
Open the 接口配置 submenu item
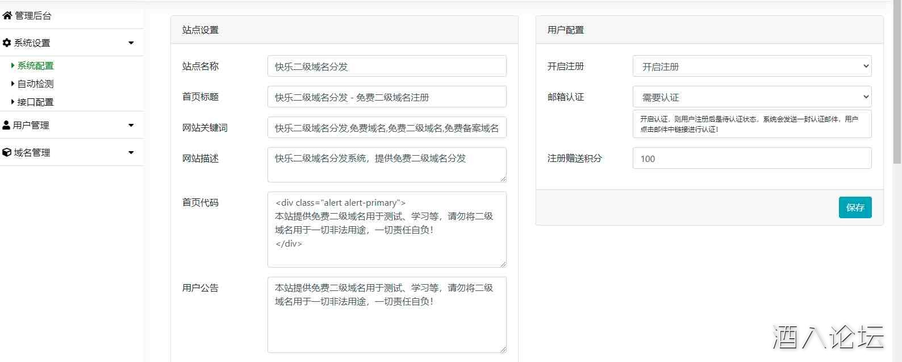pyautogui.click(x=35, y=102)
